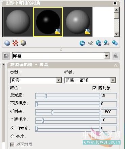Collapse the 材质编辑器 - 屏幕 panel
The width and height of the screenshot is (125, 149).
(116, 65)
